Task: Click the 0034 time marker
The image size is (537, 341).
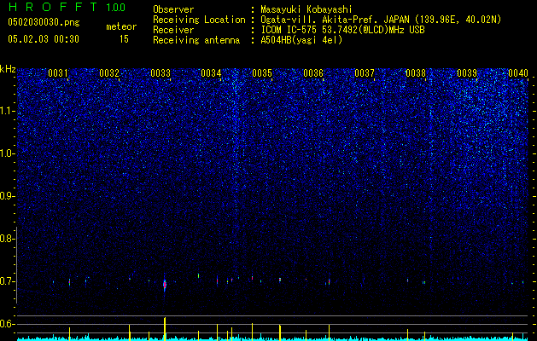Action: point(211,73)
